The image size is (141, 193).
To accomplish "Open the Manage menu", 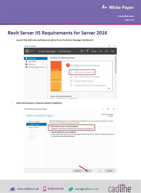I will [x=94, y=51].
